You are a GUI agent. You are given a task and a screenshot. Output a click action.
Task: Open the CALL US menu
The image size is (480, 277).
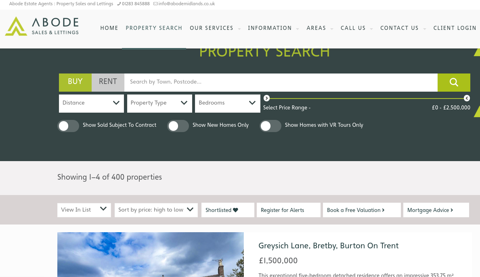tap(353, 28)
